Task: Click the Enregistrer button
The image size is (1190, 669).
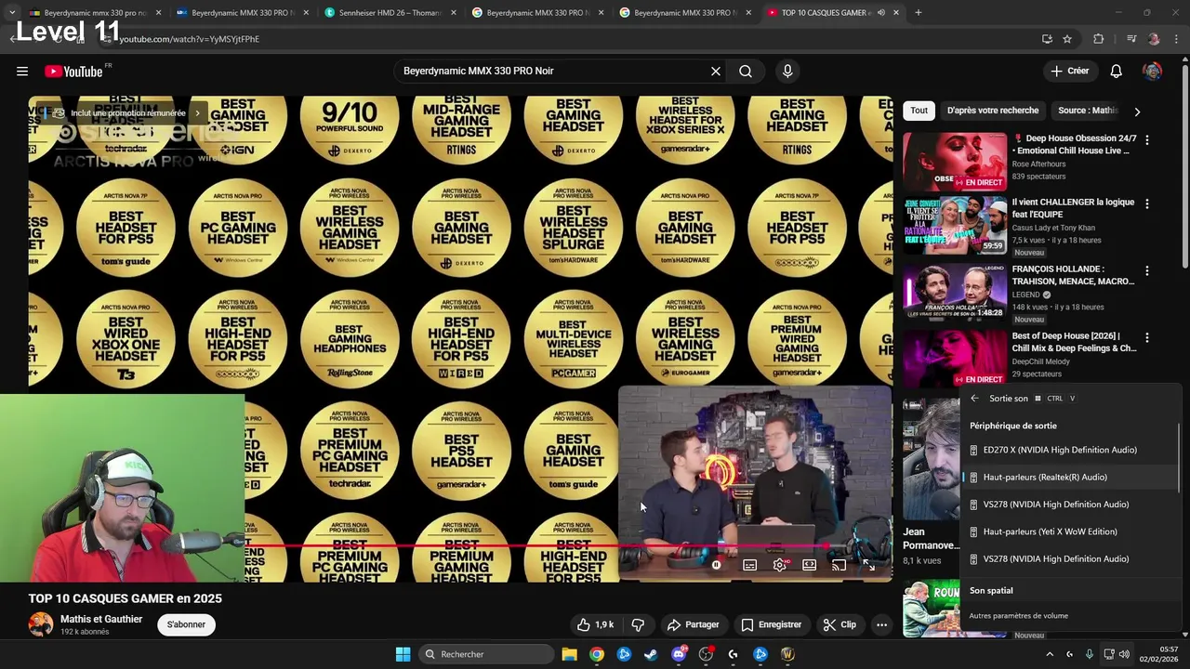Action: pyautogui.click(x=771, y=624)
